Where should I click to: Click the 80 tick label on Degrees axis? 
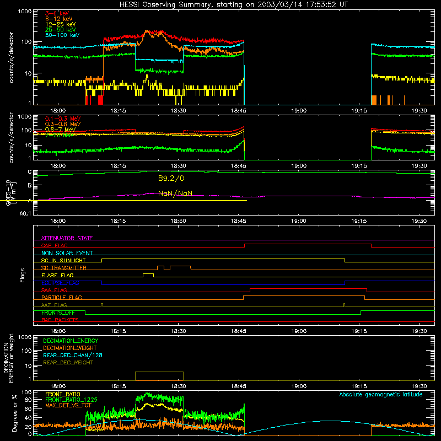click(x=28, y=399)
